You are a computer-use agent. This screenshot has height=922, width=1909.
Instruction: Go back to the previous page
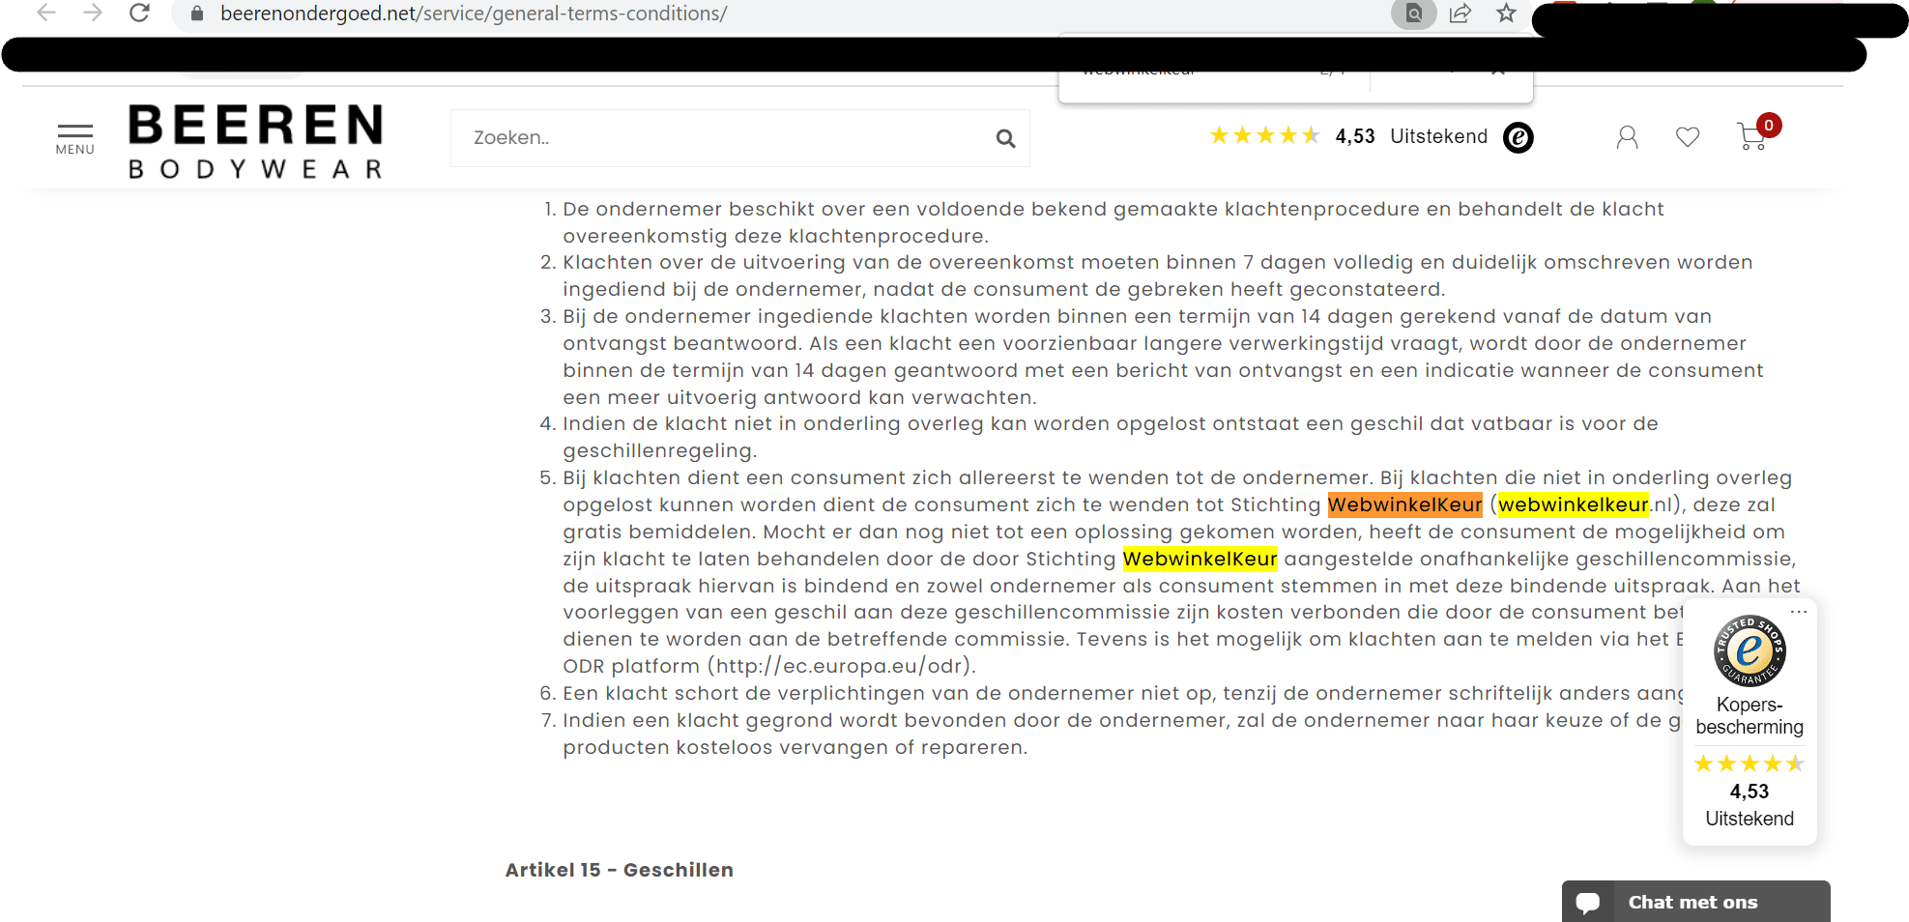click(x=46, y=14)
